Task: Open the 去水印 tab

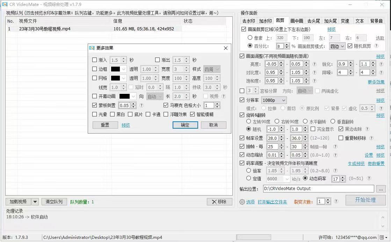Action: (249, 21)
